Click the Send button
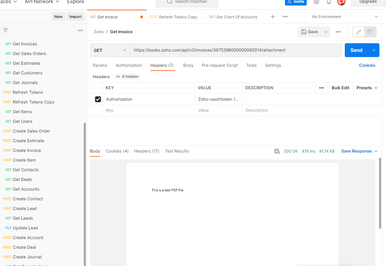 point(356,50)
